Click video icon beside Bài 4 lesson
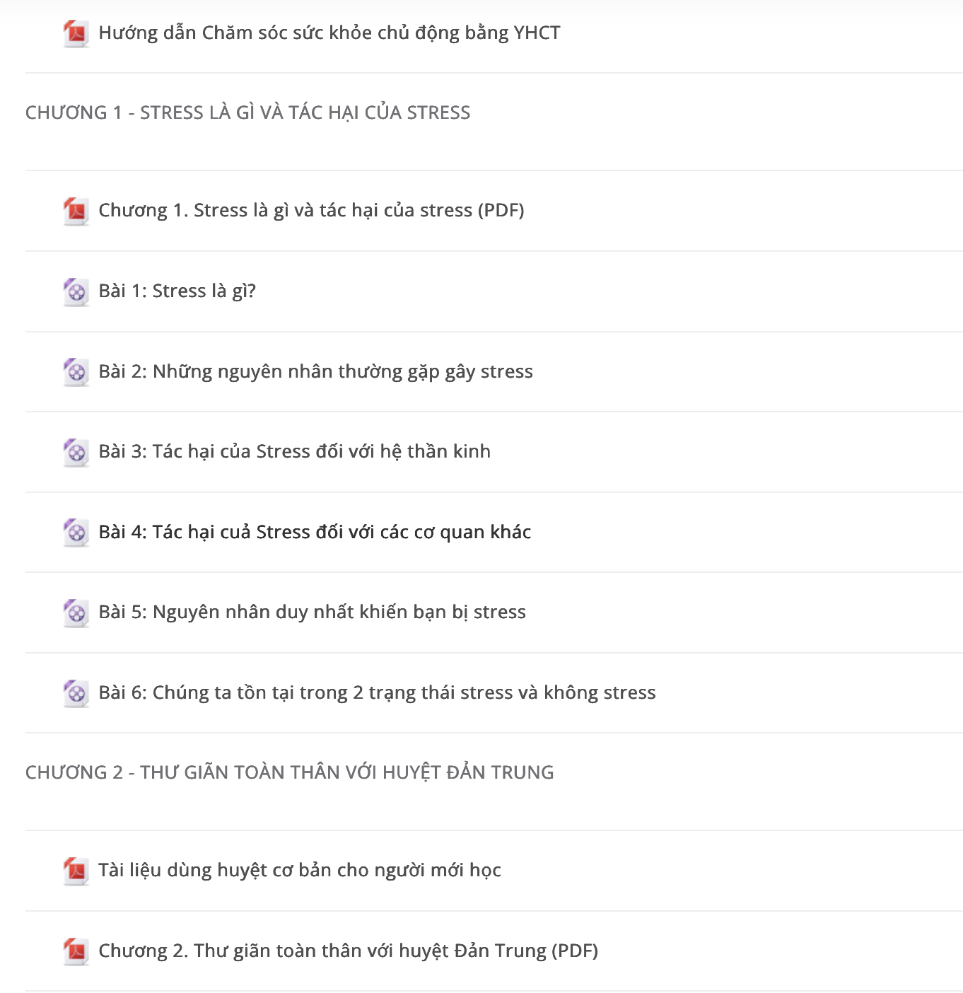 [x=76, y=533]
